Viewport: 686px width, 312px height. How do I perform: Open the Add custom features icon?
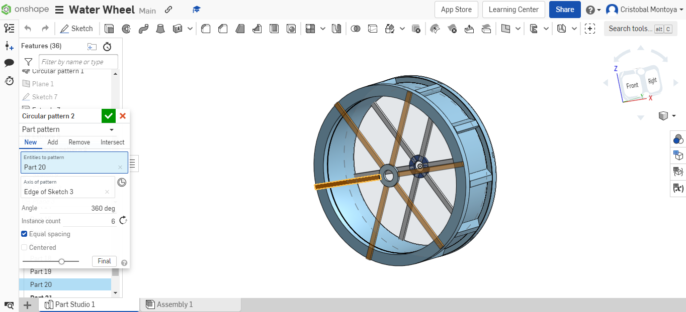coord(590,29)
